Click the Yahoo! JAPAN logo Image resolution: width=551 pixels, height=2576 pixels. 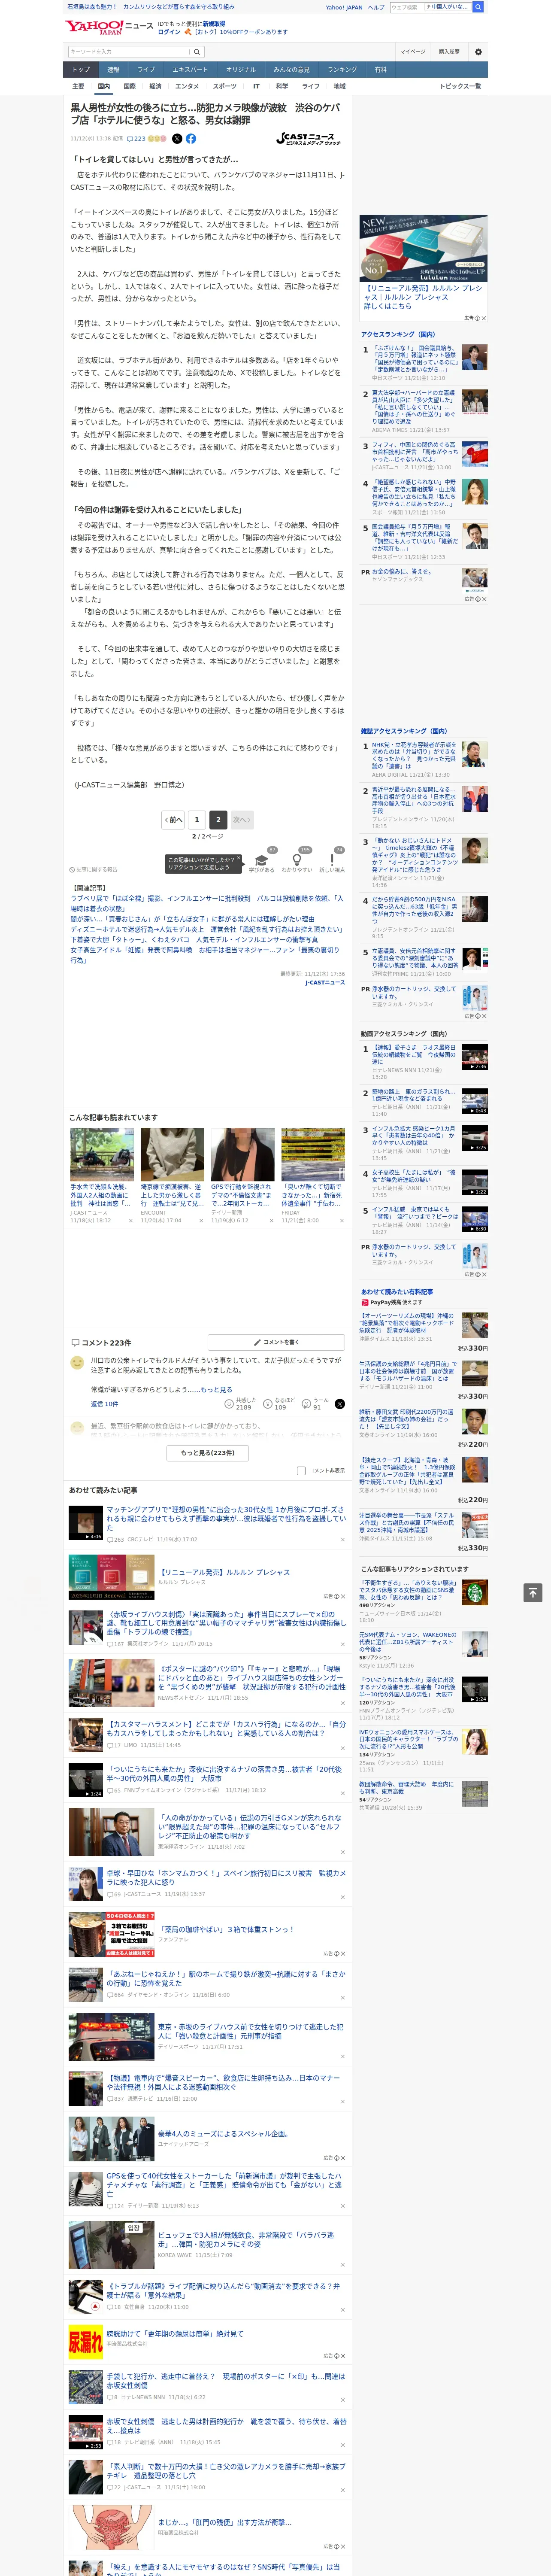pos(94,27)
